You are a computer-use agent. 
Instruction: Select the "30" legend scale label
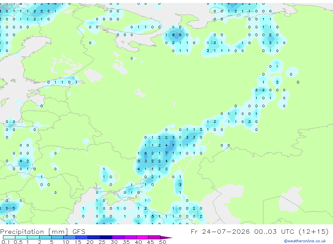pos(114,242)
